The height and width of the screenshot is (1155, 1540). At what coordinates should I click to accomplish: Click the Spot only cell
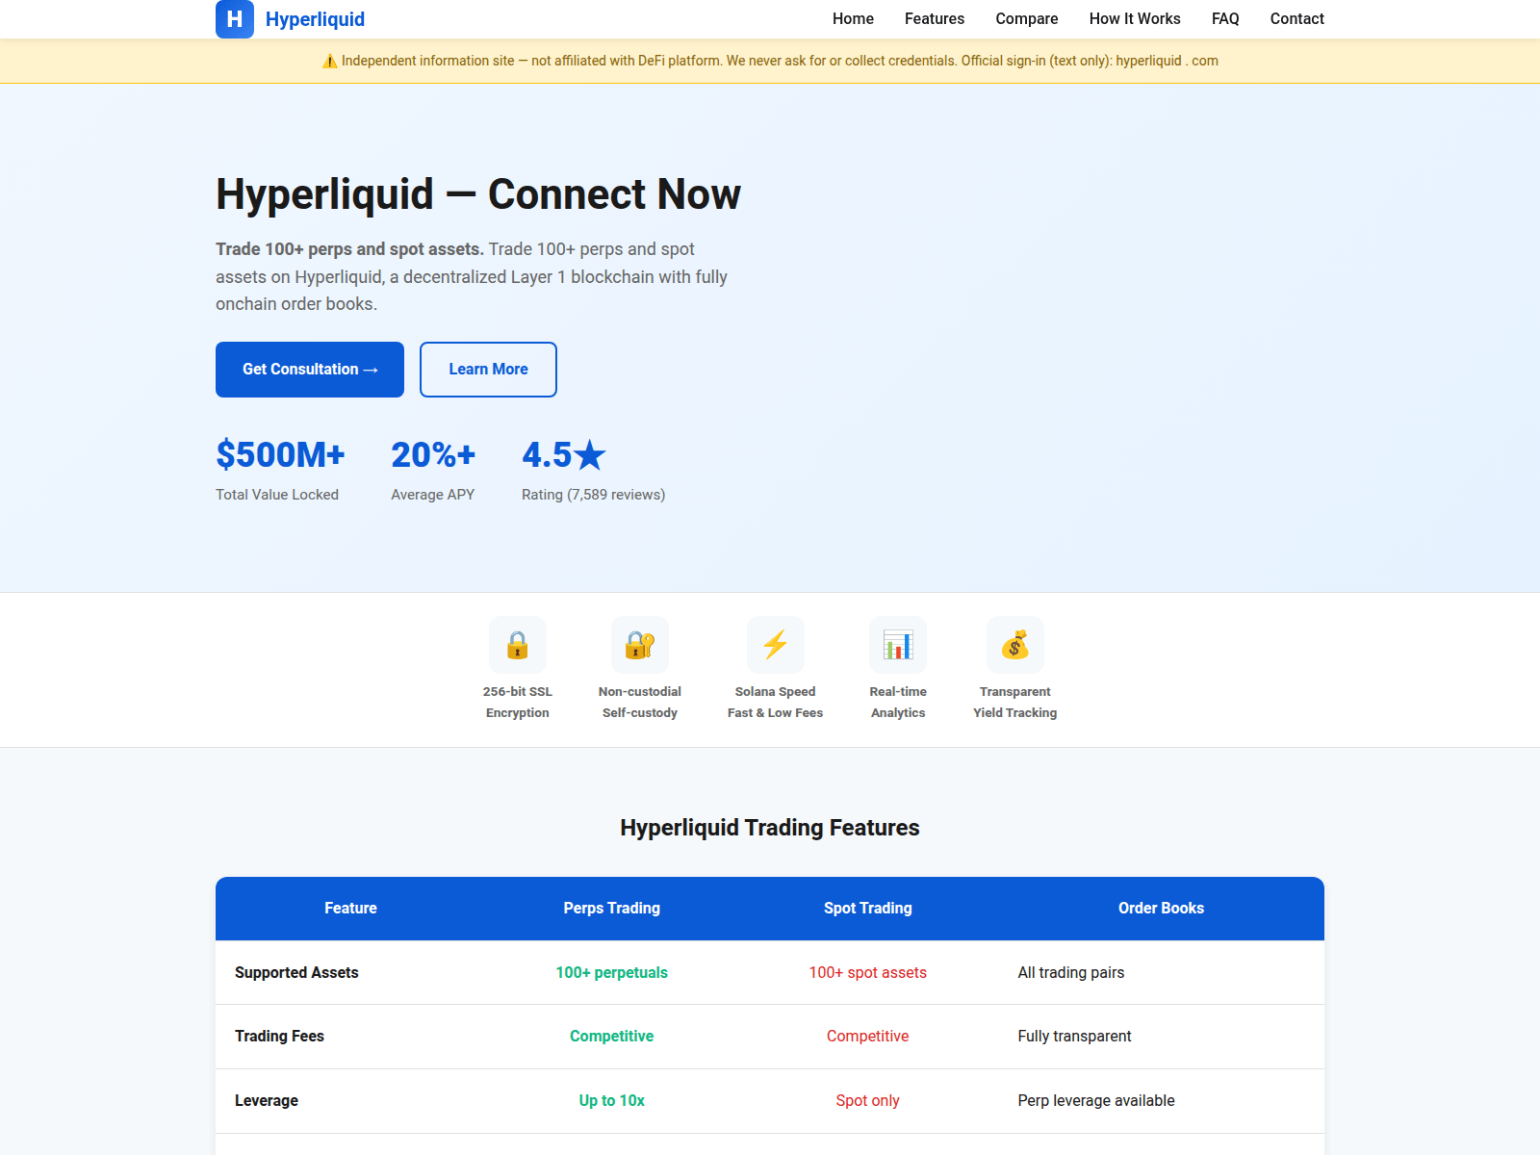tap(868, 1101)
